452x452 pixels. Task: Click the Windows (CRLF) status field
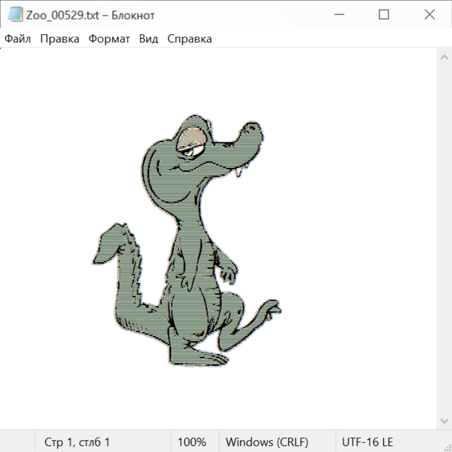click(x=267, y=442)
